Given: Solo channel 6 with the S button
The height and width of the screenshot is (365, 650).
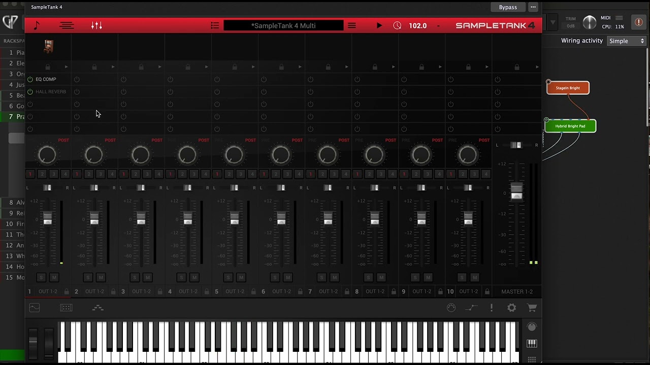Looking at the screenshot, I should coord(275,277).
